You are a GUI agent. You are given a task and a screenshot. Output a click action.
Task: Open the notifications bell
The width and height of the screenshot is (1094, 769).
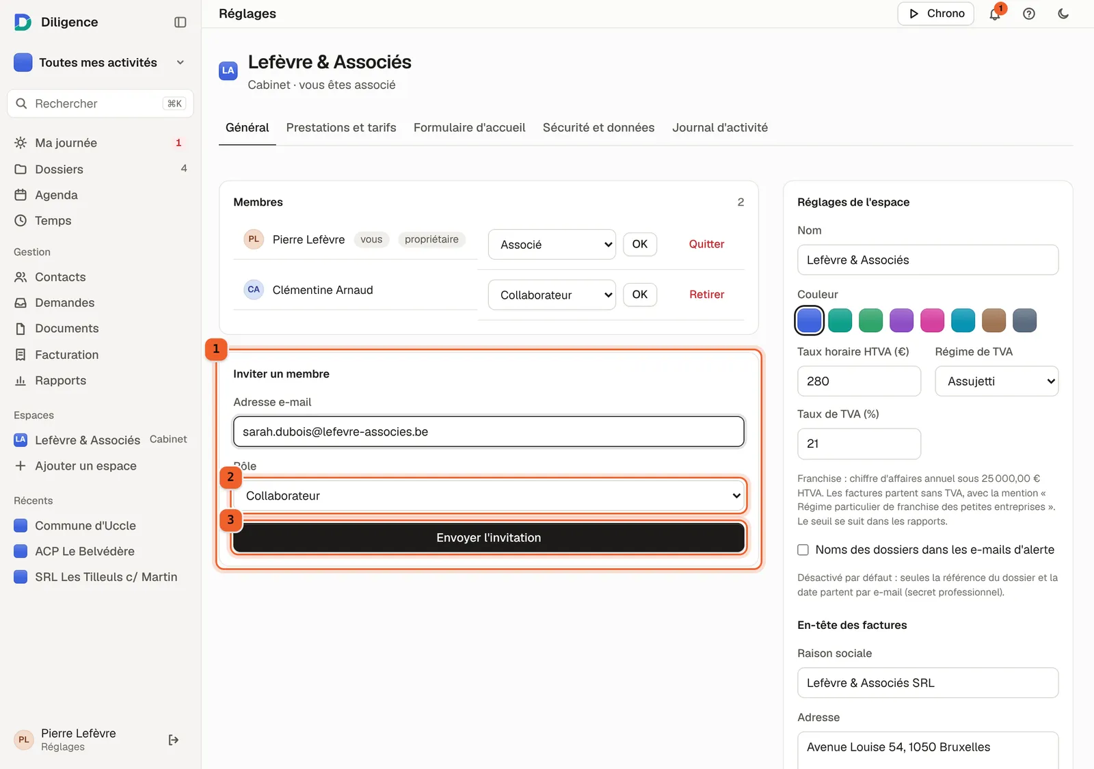pos(995,14)
